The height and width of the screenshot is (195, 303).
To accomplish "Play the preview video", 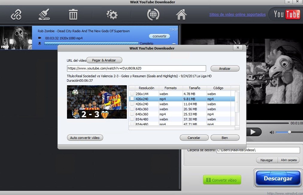I will [253, 132].
